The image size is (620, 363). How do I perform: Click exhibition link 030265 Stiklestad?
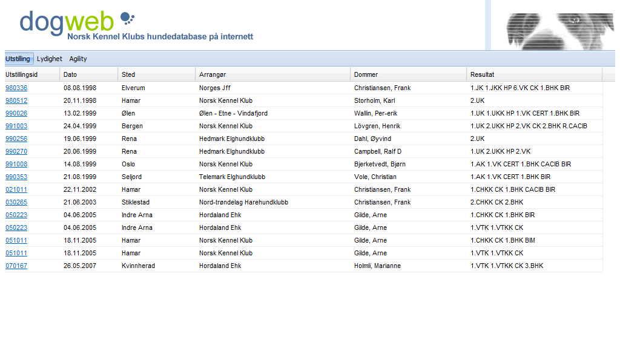[16, 202]
